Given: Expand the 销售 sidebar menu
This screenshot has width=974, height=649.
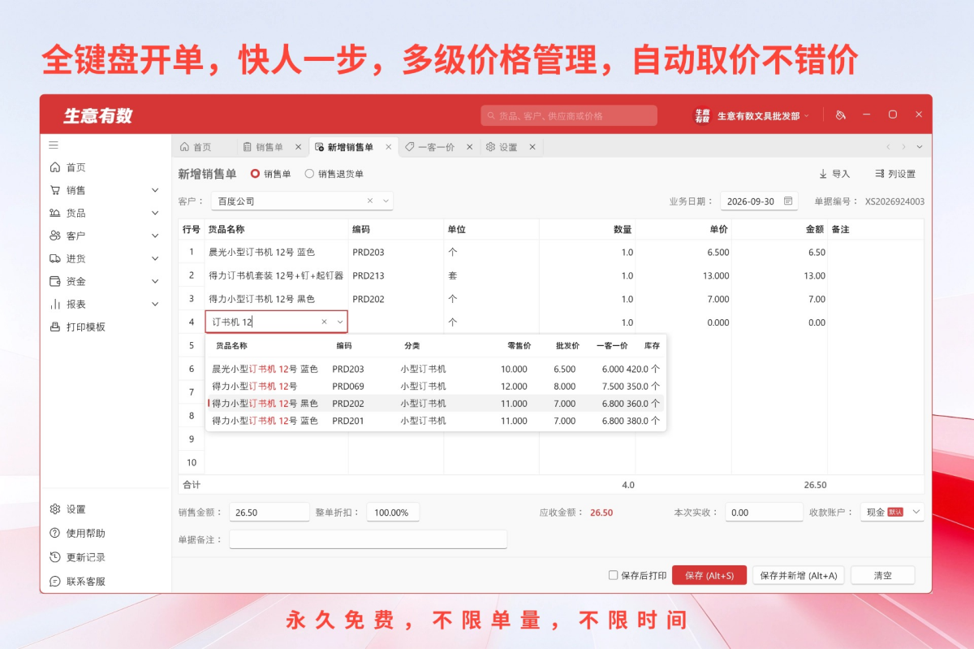Looking at the screenshot, I should 155,190.
